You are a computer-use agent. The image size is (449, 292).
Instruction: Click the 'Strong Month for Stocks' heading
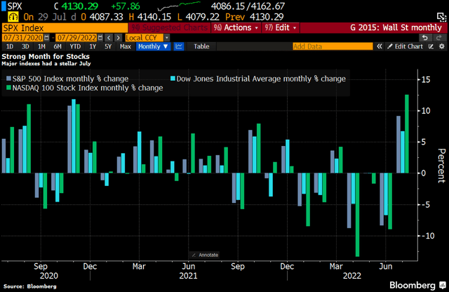point(46,56)
